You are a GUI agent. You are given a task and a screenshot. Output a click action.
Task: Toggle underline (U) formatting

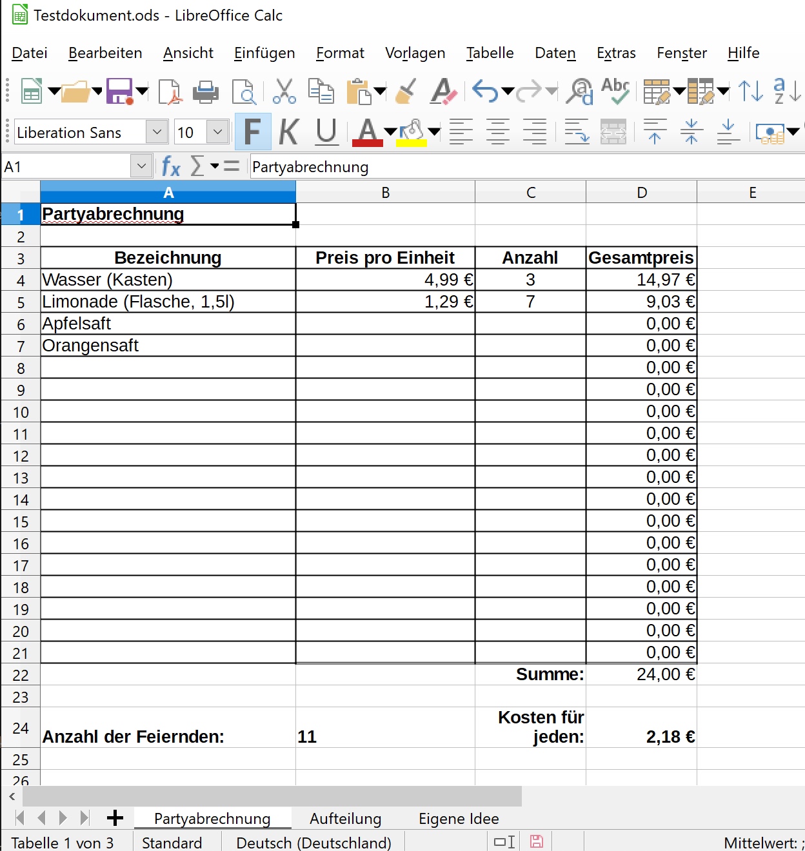(326, 132)
